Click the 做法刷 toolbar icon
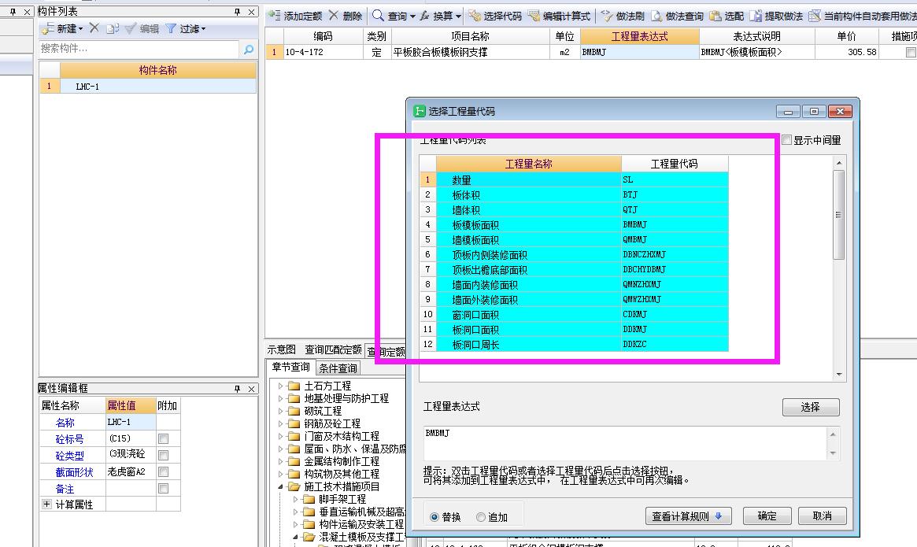The image size is (917, 547). click(x=607, y=16)
